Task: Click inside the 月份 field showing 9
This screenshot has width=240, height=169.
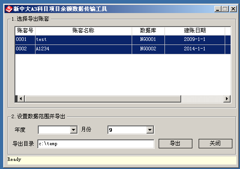Action: pyautogui.click(x=127, y=130)
